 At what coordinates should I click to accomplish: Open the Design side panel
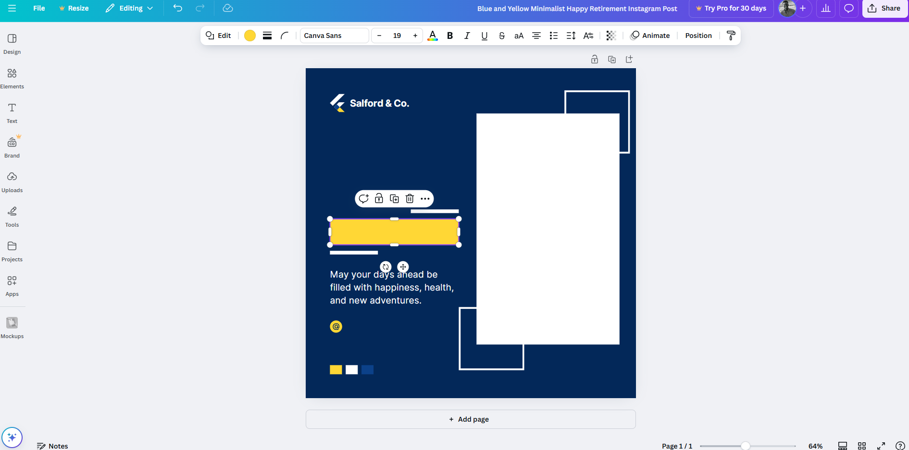click(12, 44)
